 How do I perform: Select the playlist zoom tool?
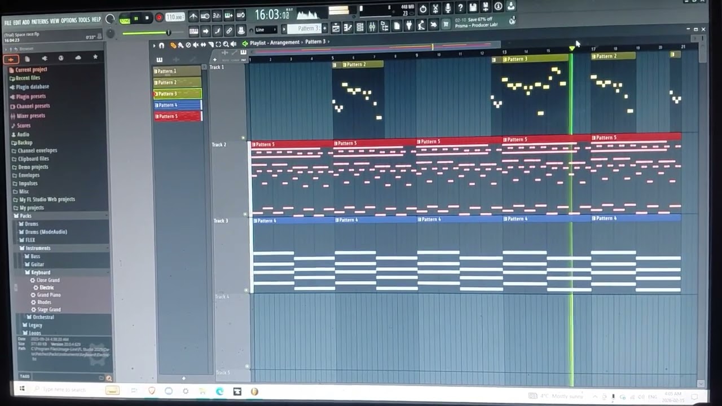tap(226, 44)
